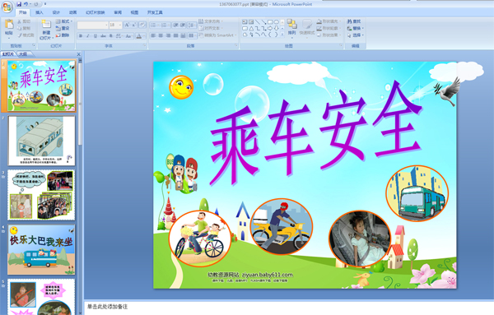Image resolution: width=494 pixels, height=315 pixels.
Task: Expand the shapes gallery more arrow
Action: (282, 35)
